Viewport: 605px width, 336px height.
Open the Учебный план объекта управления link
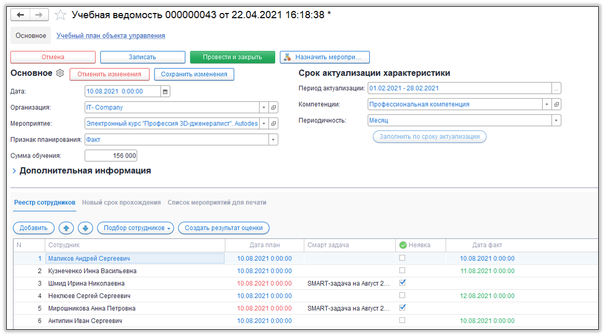point(111,35)
